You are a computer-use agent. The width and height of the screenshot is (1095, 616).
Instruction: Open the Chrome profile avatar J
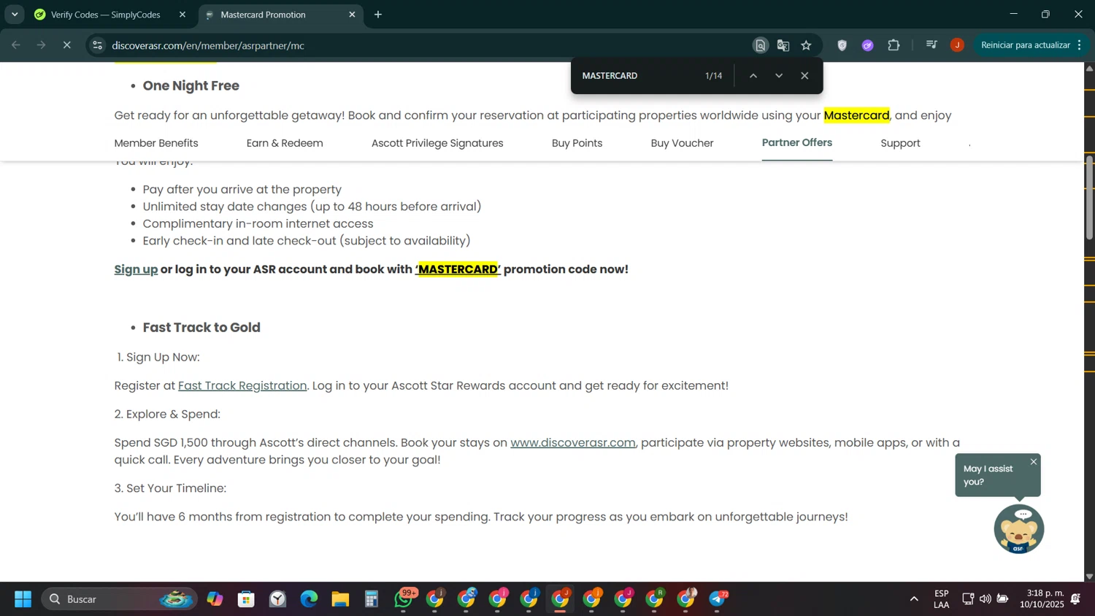pyautogui.click(x=957, y=45)
